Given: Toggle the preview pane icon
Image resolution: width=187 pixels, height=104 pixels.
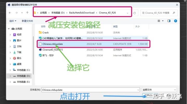Looking at the screenshot, I should [x=169, y=21].
